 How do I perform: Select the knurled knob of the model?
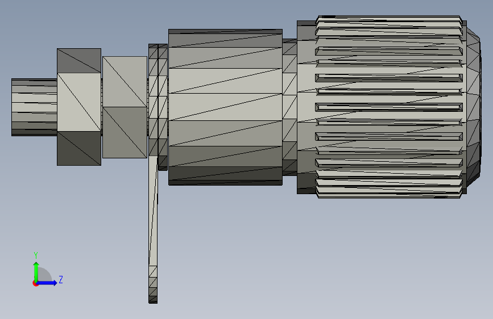click(388, 107)
